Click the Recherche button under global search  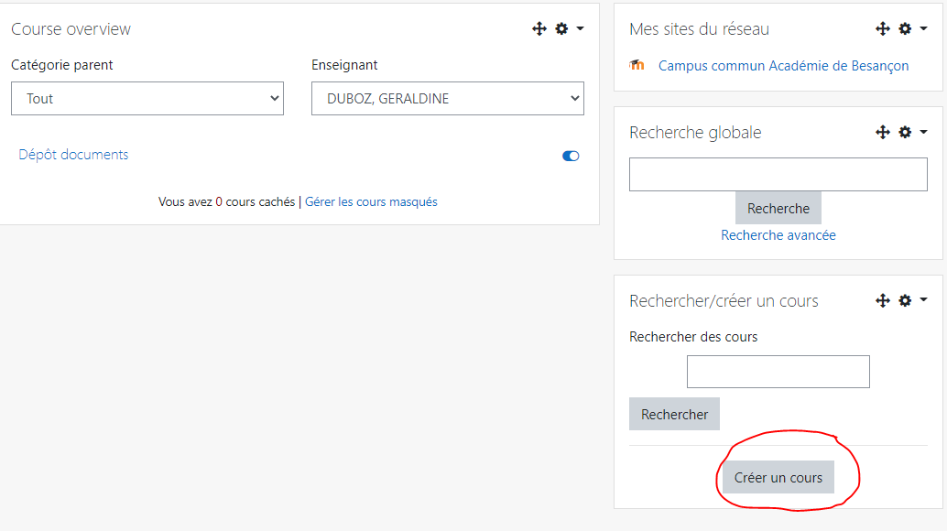coord(778,208)
